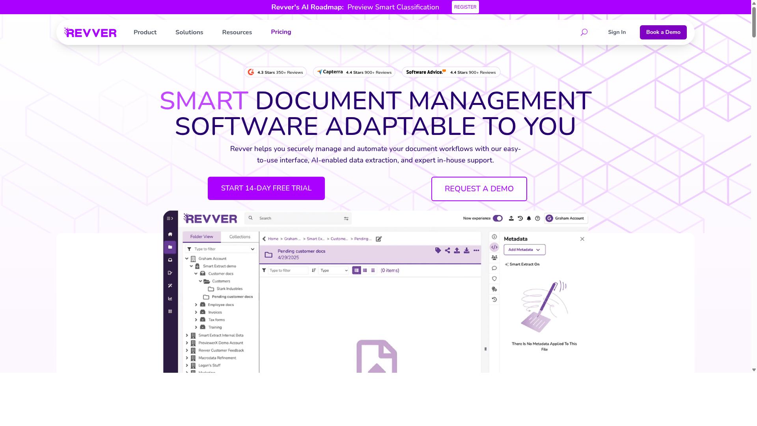Select the metadata code icon in the right panel strip
This screenshot has width=757, height=426.
494,247
